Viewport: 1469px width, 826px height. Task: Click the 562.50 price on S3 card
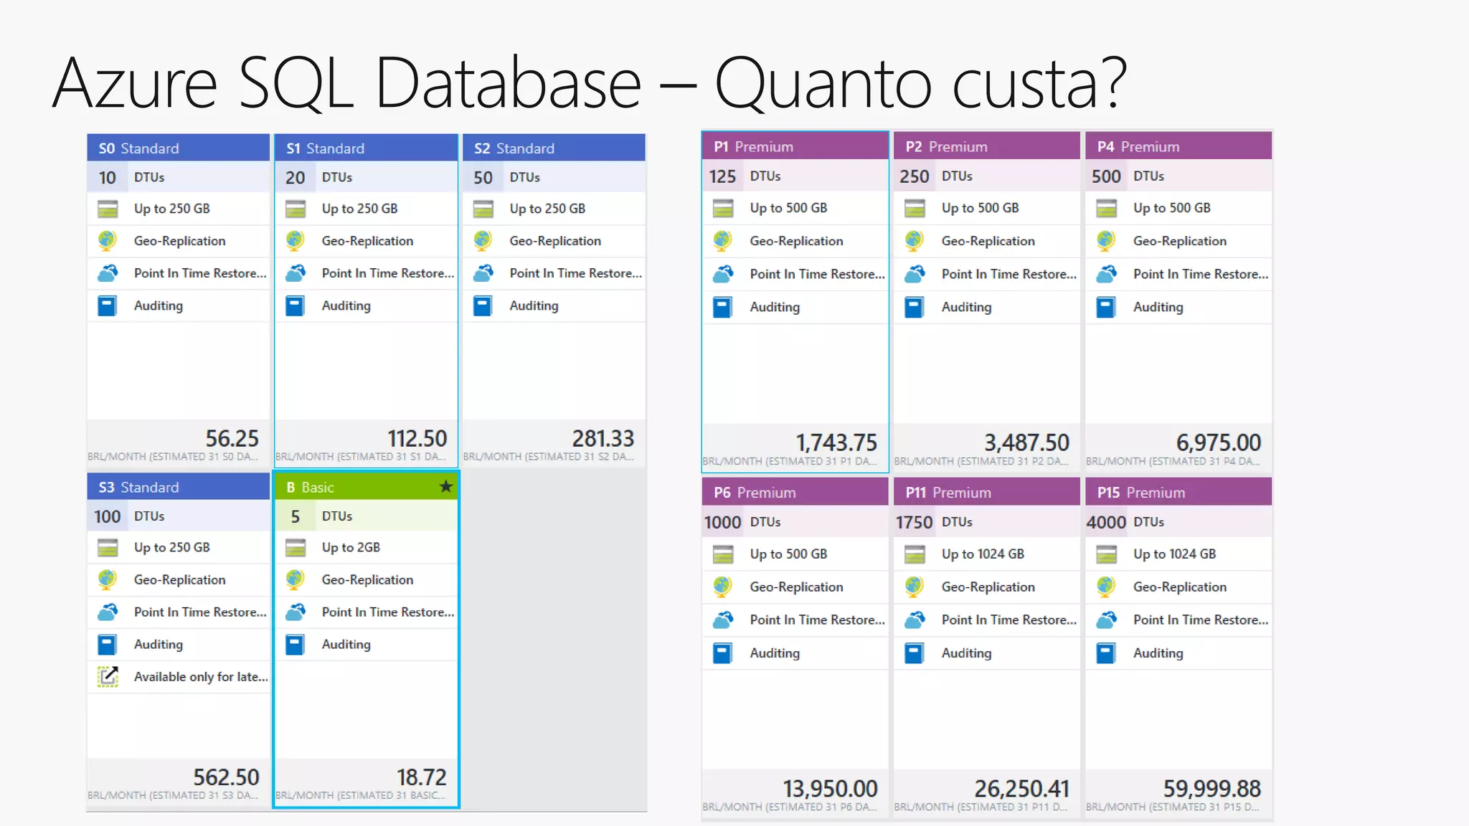coord(226,777)
